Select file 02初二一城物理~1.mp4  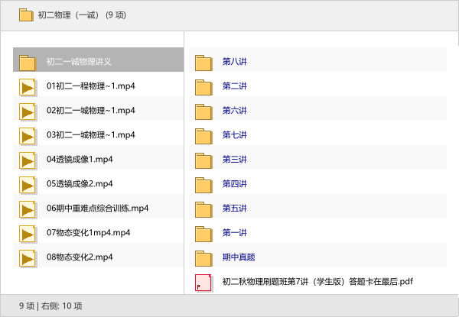pyautogui.click(x=90, y=111)
